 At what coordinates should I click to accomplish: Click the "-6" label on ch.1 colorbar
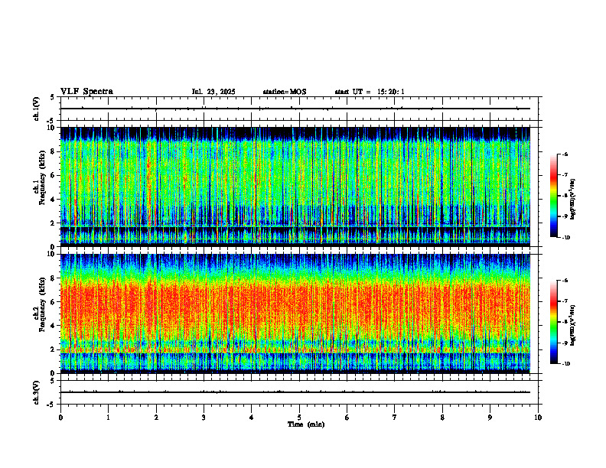coord(565,154)
